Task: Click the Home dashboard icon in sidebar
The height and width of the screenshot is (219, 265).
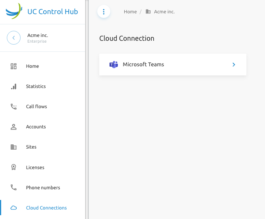Action: pyautogui.click(x=14, y=66)
